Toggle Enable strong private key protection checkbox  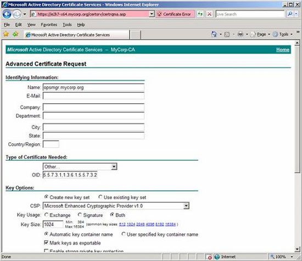click(46, 251)
